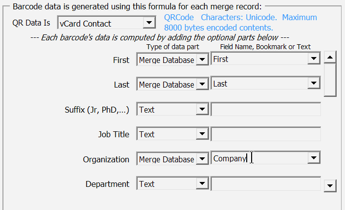The image size is (345, 210).
Task: Expand the Organization field name dropdown
Action: pyautogui.click(x=314, y=158)
